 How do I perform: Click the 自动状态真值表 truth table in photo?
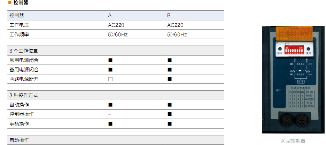301,97
